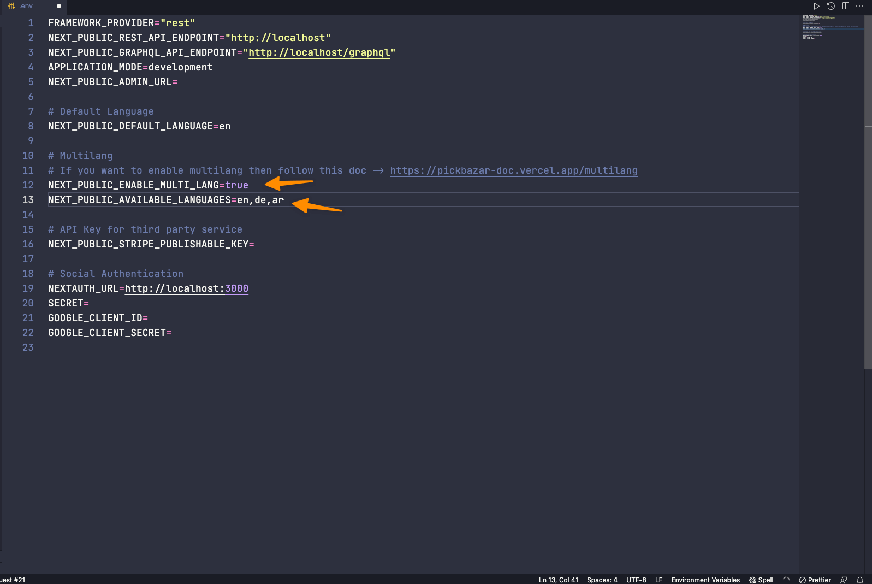Change indentation Spaces: 4
This screenshot has width=872, height=584.
[602, 580]
